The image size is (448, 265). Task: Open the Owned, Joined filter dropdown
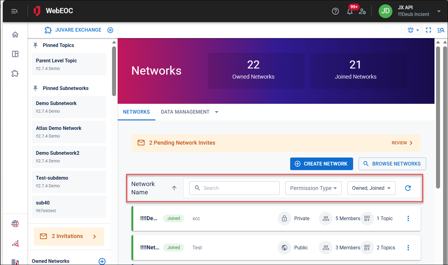point(371,188)
